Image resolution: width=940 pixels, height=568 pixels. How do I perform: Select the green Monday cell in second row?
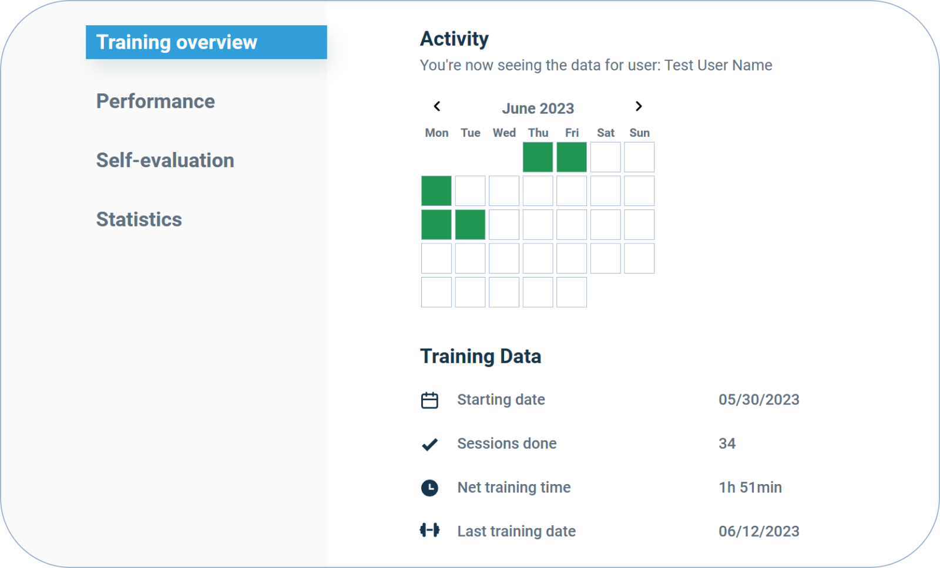tap(437, 191)
